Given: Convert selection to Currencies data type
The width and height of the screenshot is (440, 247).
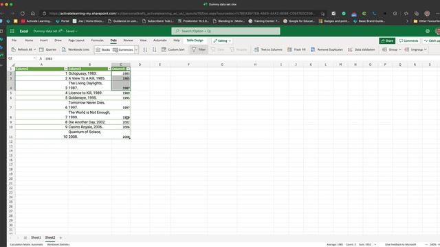Looking at the screenshot, I should coord(123,49).
